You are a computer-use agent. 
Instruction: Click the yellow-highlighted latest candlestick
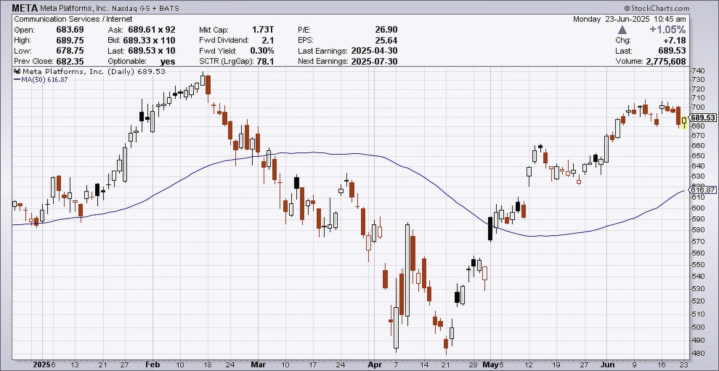[x=684, y=122]
